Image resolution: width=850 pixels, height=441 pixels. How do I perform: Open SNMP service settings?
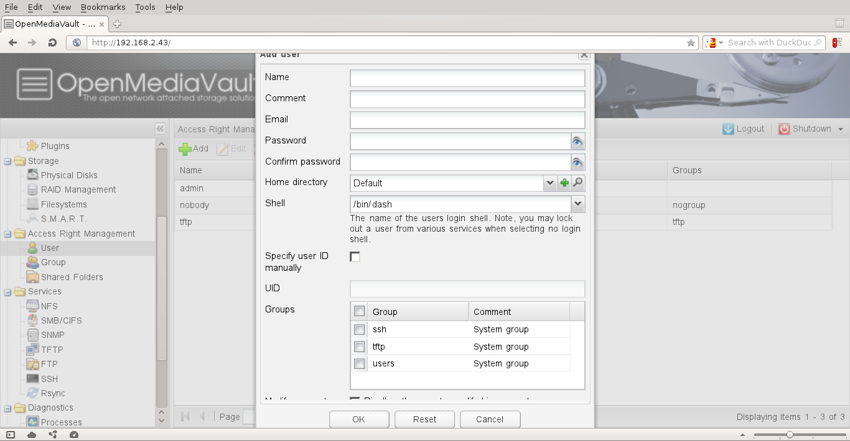[45, 335]
